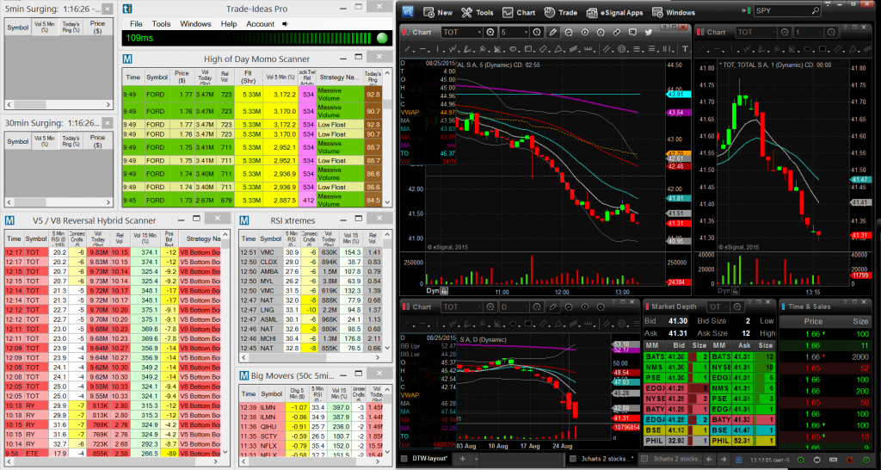Image resolution: width=881 pixels, height=470 pixels.
Task: Select the triangle drawing tool in the 5-minute chart
Action: pos(558,49)
